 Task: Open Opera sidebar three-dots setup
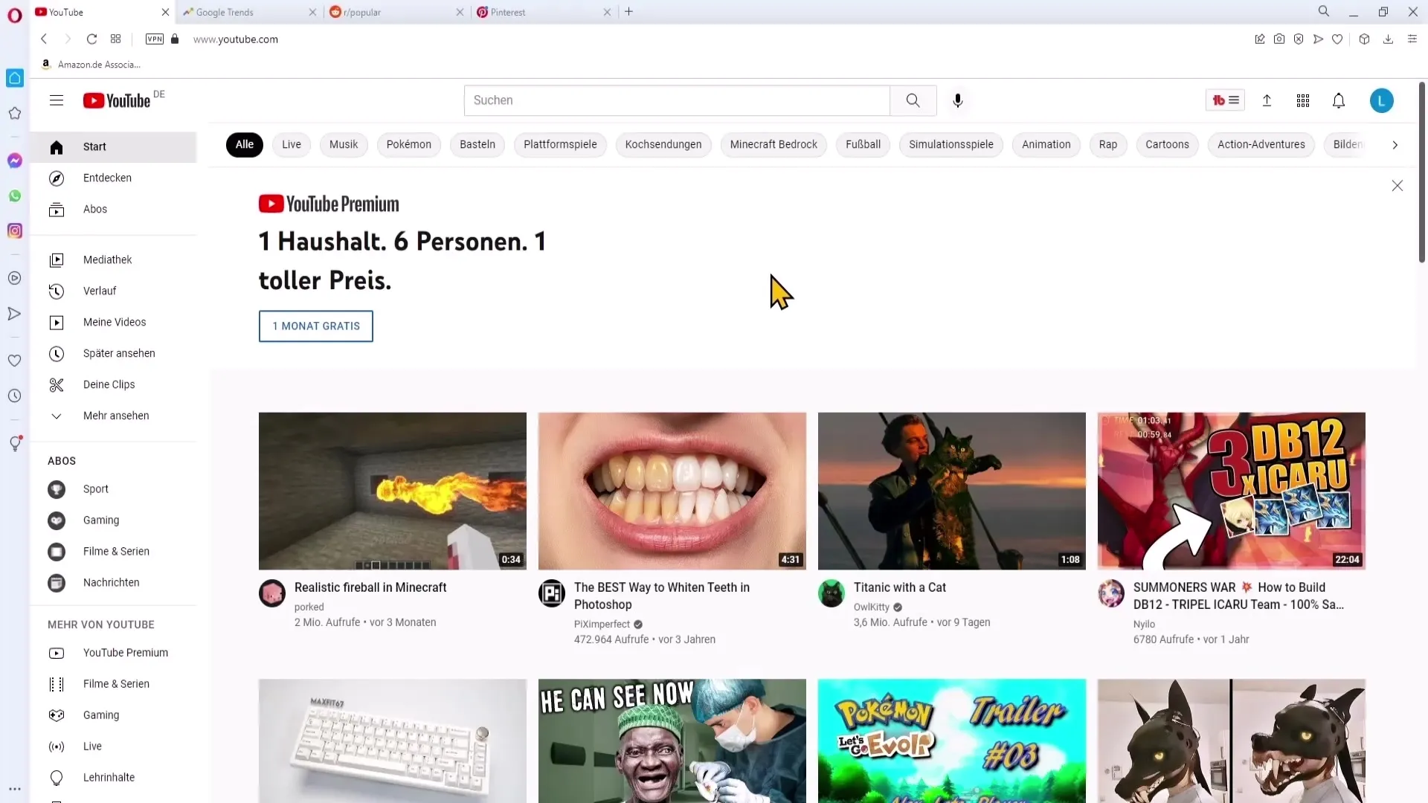15,789
